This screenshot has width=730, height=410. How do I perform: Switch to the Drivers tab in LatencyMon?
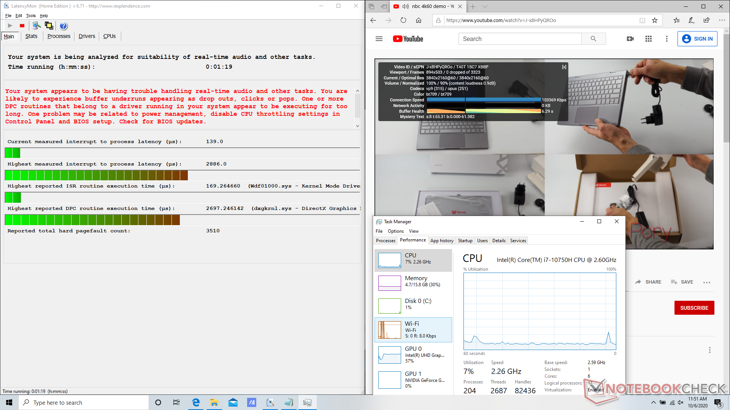tap(87, 36)
